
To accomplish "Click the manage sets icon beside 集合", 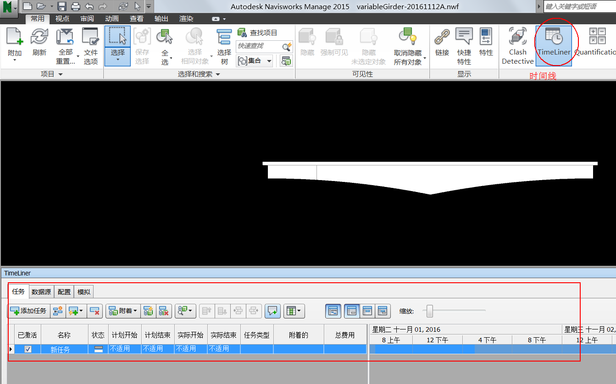I will 287,60.
